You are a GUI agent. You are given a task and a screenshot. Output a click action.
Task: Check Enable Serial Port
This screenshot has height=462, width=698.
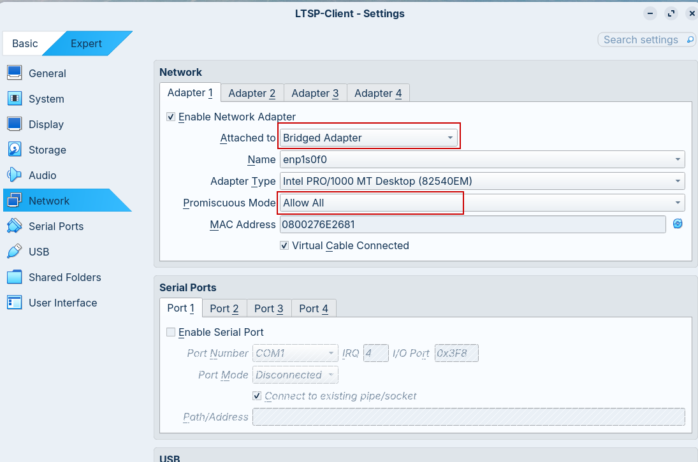170,332
